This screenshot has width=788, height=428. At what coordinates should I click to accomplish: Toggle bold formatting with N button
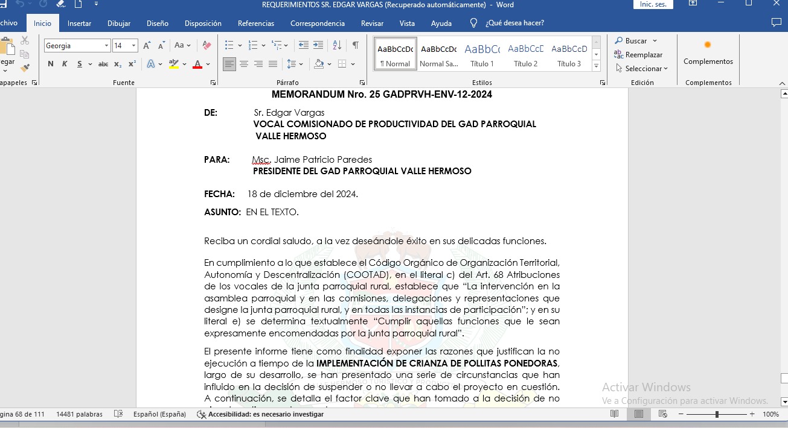50,64
